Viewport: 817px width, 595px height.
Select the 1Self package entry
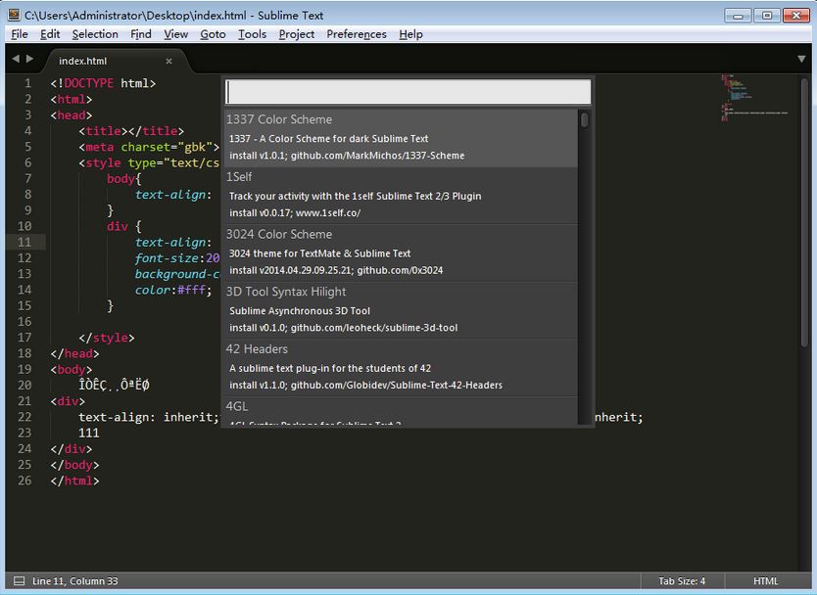400,196
